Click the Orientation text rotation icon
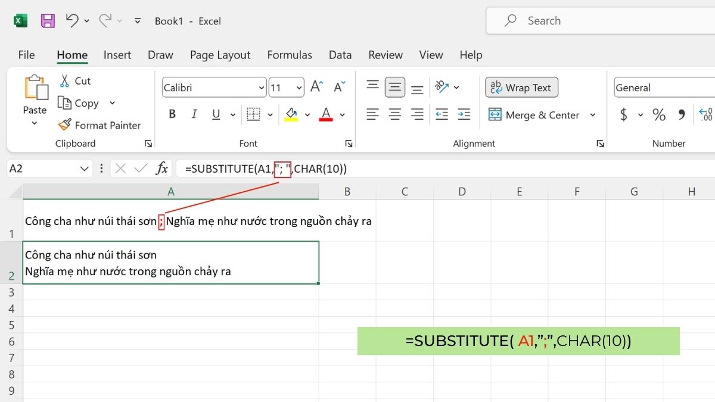715x402 pixels. coord(442,87)
